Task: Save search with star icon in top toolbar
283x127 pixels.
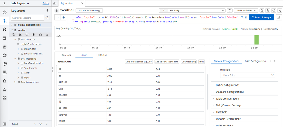Action: [x=268, y=10]
